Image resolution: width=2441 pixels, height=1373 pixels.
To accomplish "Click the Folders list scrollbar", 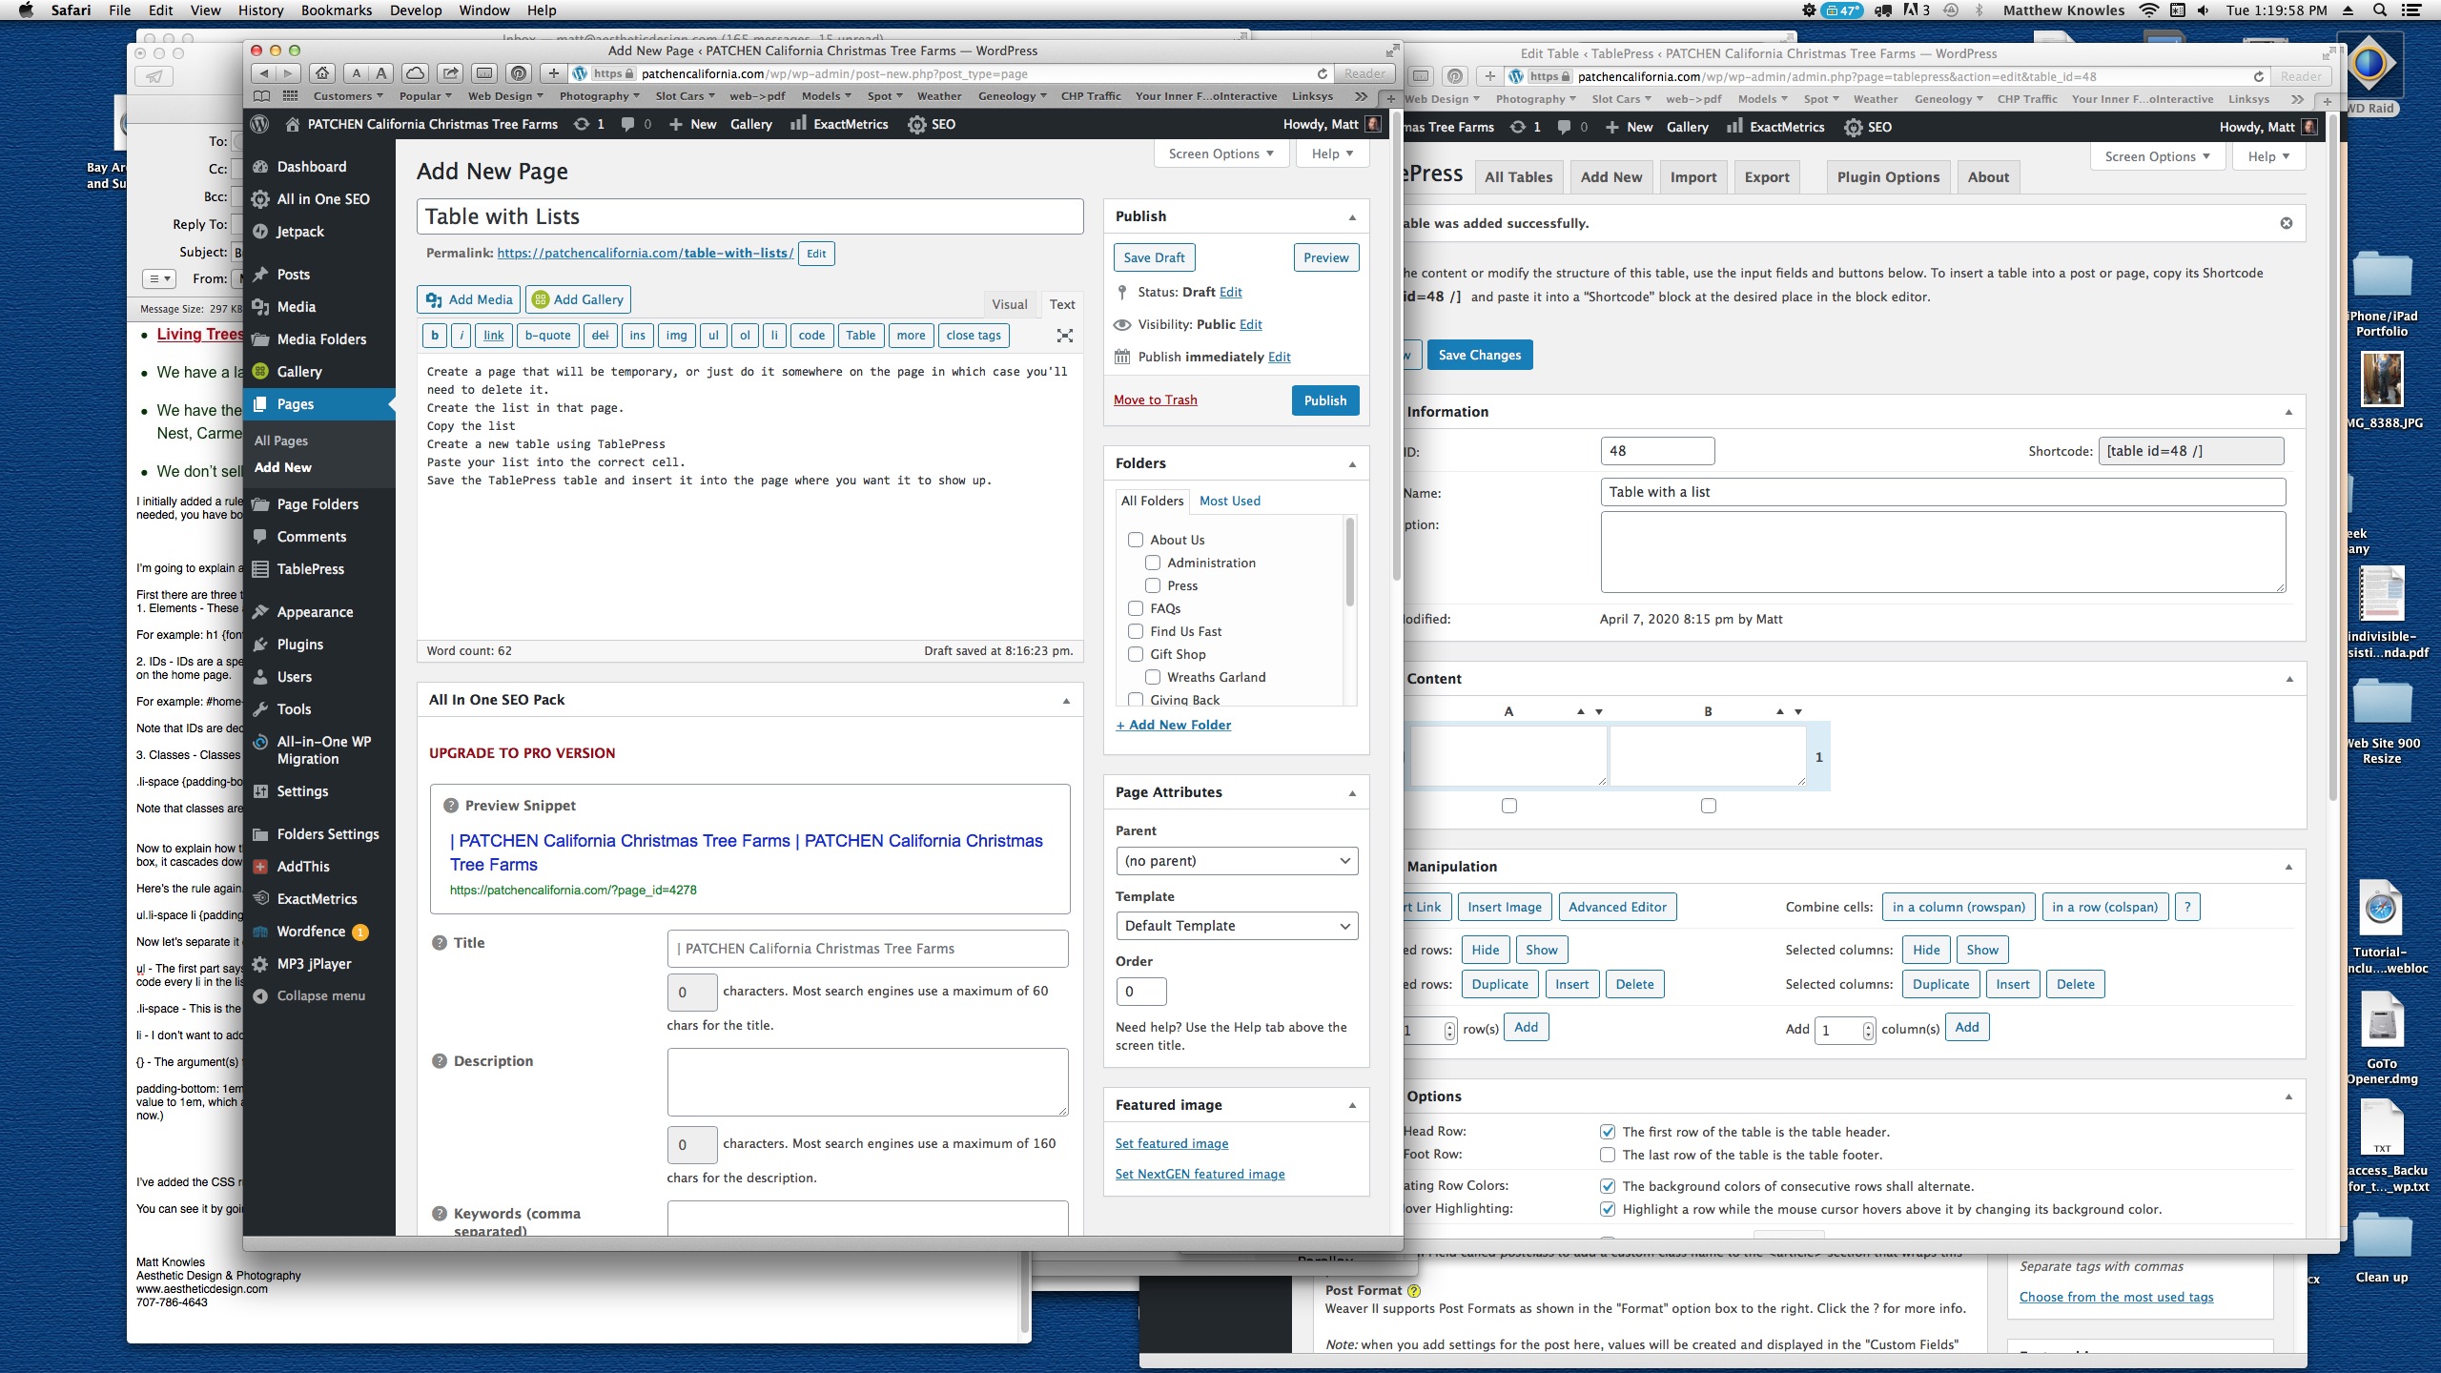I will coord(1349,563).
